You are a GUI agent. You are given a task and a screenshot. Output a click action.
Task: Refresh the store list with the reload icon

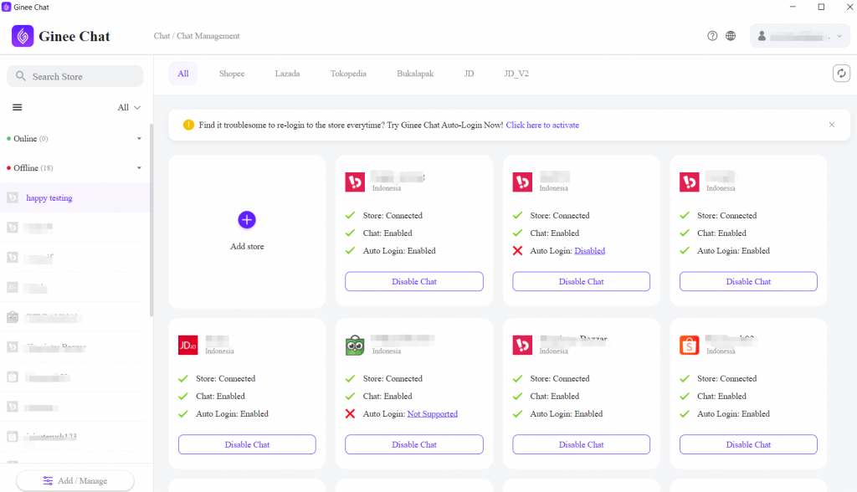click(841, 74)
